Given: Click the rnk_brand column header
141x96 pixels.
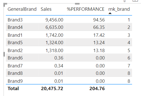Looking at the screenshot, I should pos(119,9).
